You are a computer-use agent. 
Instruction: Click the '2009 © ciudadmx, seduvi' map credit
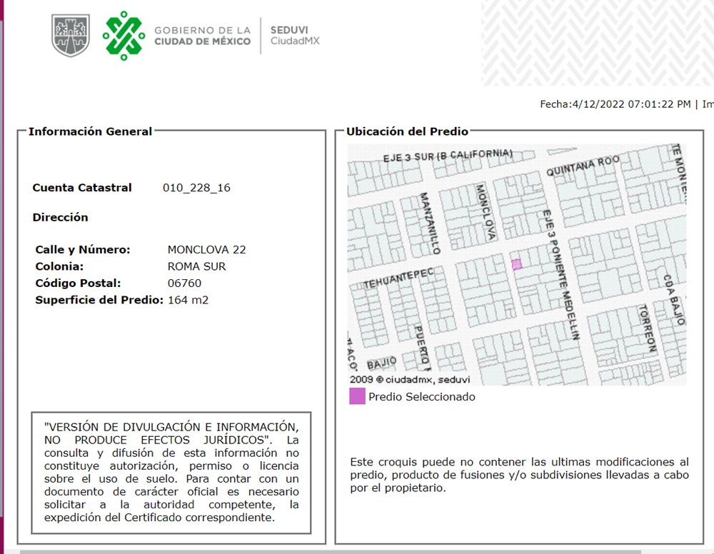point(410,379)
